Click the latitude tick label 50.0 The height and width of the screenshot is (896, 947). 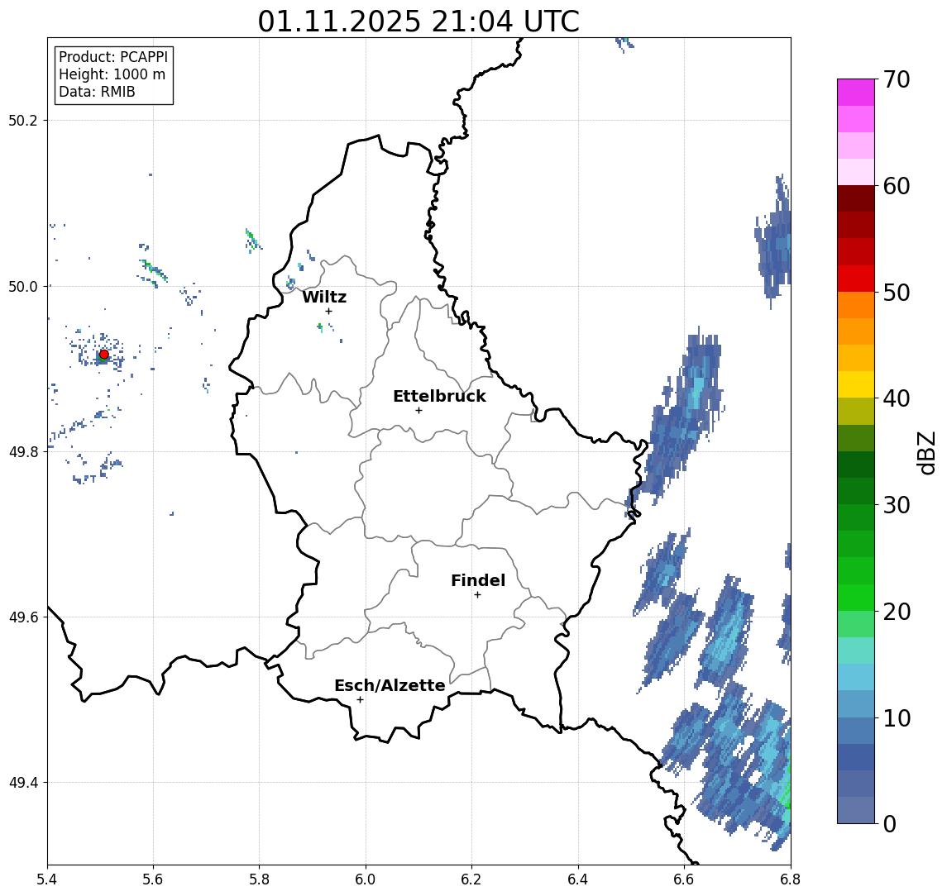(x=23, y=286)
